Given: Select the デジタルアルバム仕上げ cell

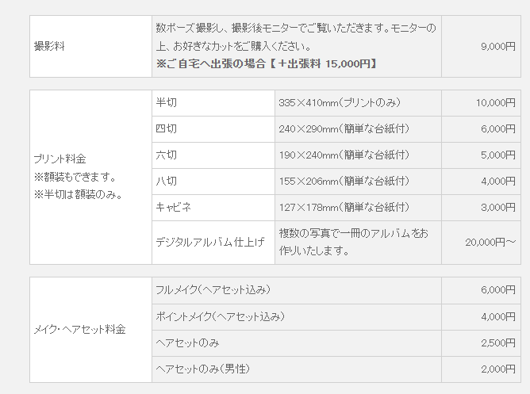Looking at the screenshot, I should point(213,243).
